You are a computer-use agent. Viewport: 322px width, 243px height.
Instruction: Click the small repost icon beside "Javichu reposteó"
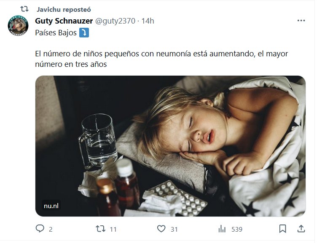tap(24, 9)
